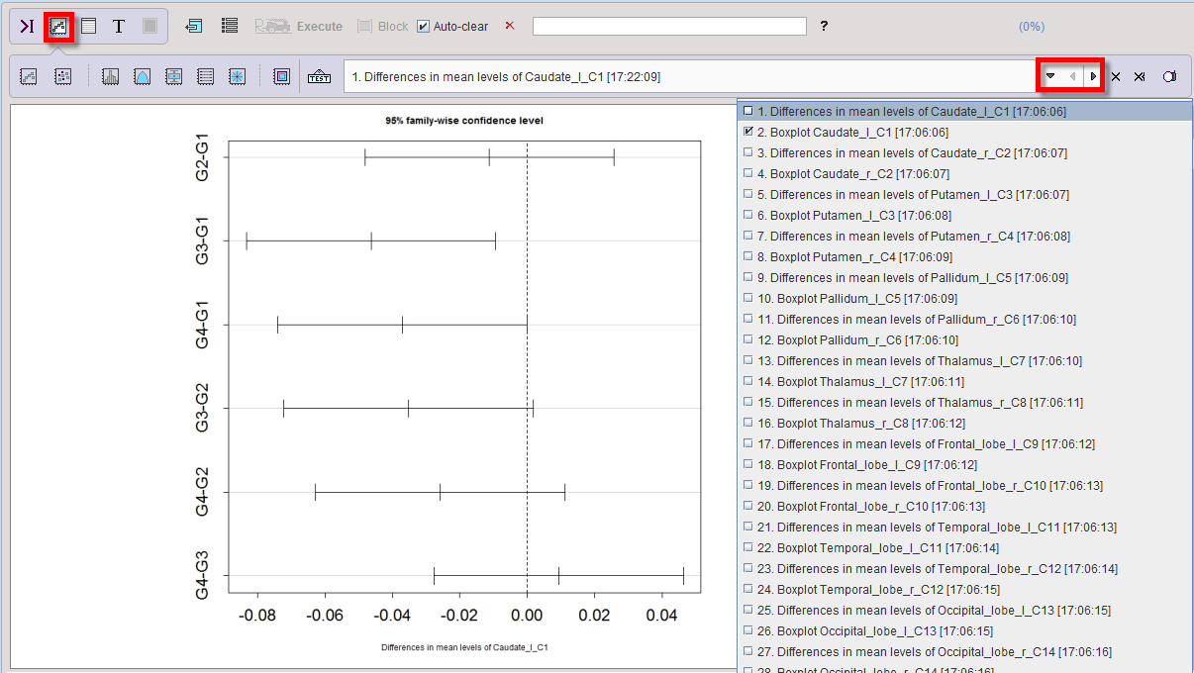The width and height of the screenshot is (1194, 673).
Task: Click the x-axis caption 'Differences in mean levels of Caudate_l_C1'
Action: tap(464, 647)
